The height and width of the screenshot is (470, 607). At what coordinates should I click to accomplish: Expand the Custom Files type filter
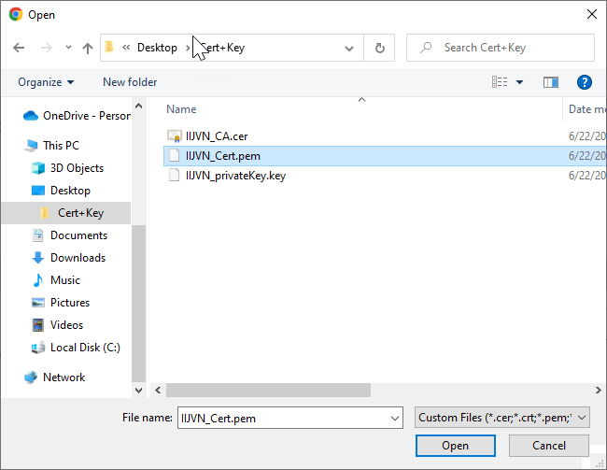coord(502,418)
